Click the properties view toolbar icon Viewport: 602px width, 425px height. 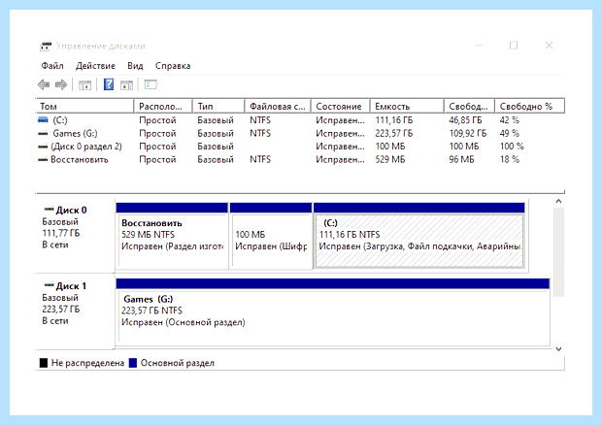tap(150, 84)
